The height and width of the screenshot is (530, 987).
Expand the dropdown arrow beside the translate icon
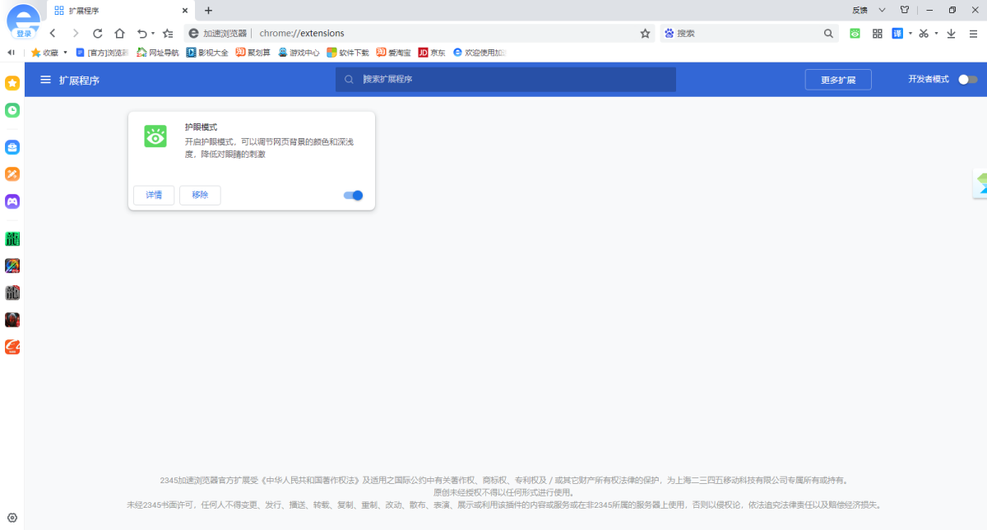[911, 33]
